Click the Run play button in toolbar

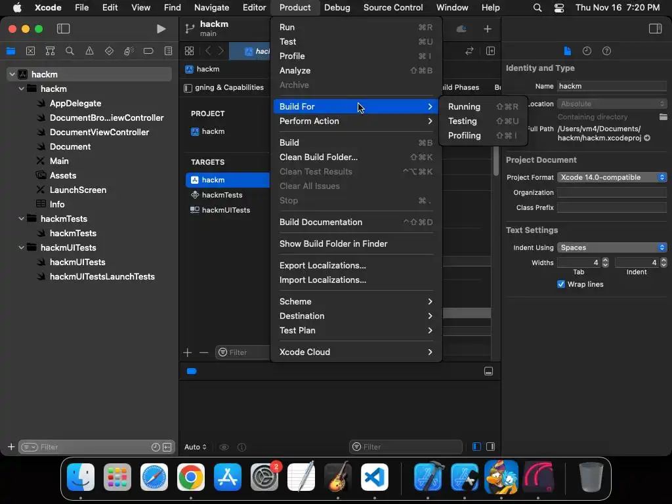point(161,29)
